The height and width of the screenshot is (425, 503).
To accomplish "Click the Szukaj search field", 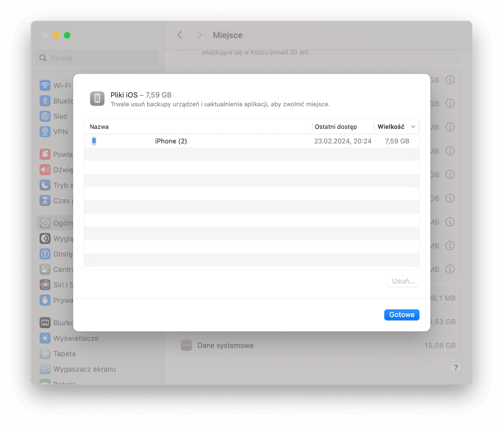I will pyautogui.click(x=98, y=58).
